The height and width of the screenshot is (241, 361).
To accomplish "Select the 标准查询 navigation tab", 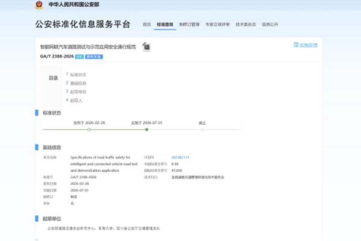I will [x=165, y=24].
